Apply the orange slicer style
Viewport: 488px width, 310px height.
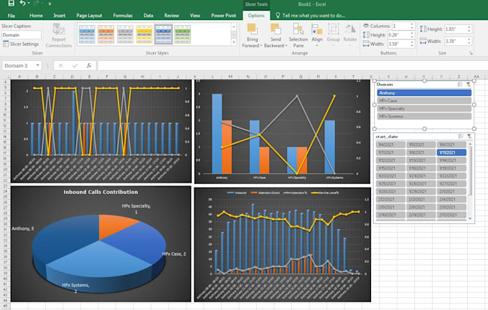(106, 34)
